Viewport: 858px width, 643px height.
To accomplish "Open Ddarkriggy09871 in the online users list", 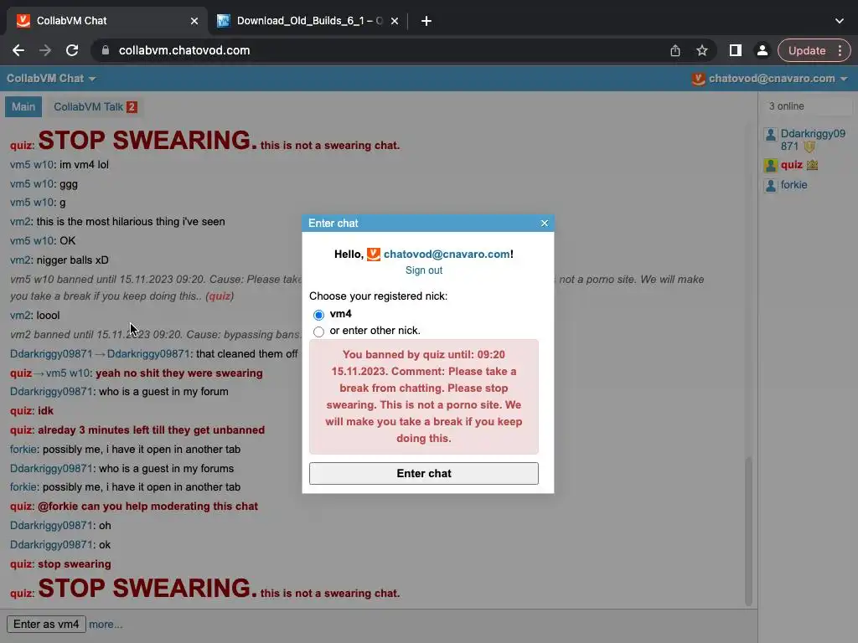I will pos(813,140).
